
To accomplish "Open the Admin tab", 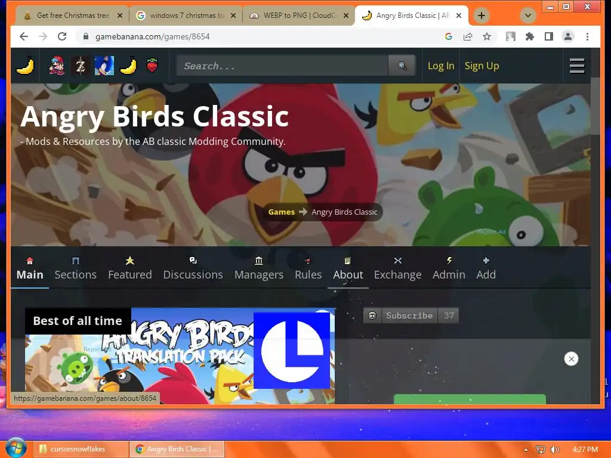I will pyautogui.click(x=449, y=269).
